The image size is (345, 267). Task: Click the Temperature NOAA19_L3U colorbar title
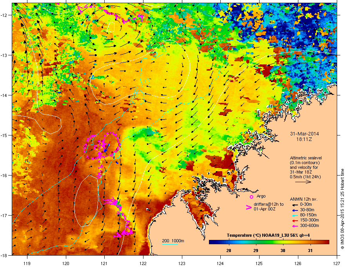click(268, 235)
